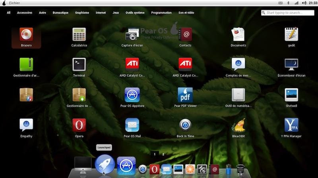Switch to the Autre category
Viewport: 318px width, 178px height.
tap(43, 13)
